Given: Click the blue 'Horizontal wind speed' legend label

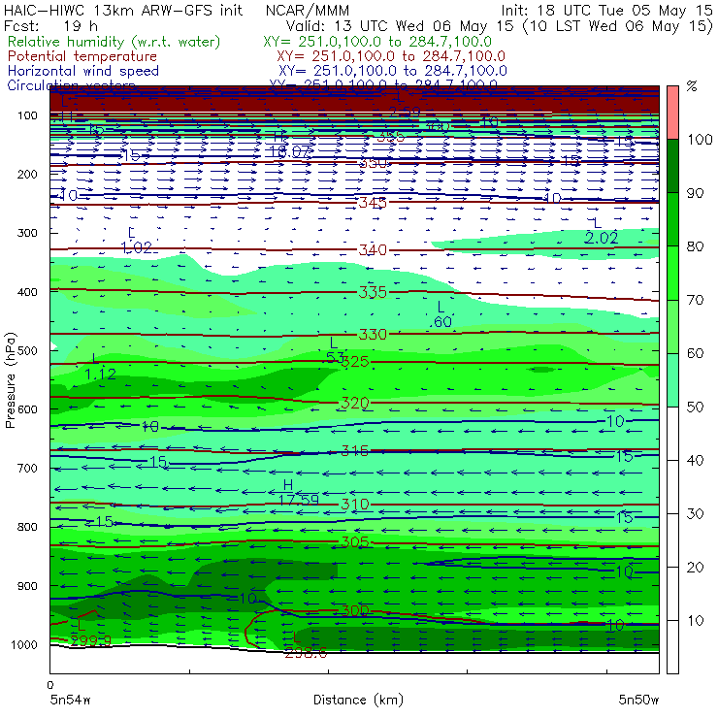Looking at the screenshot, I should click(83, 71).
